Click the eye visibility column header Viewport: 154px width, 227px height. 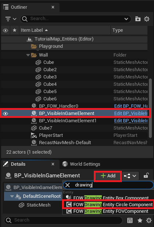point(5,30)
